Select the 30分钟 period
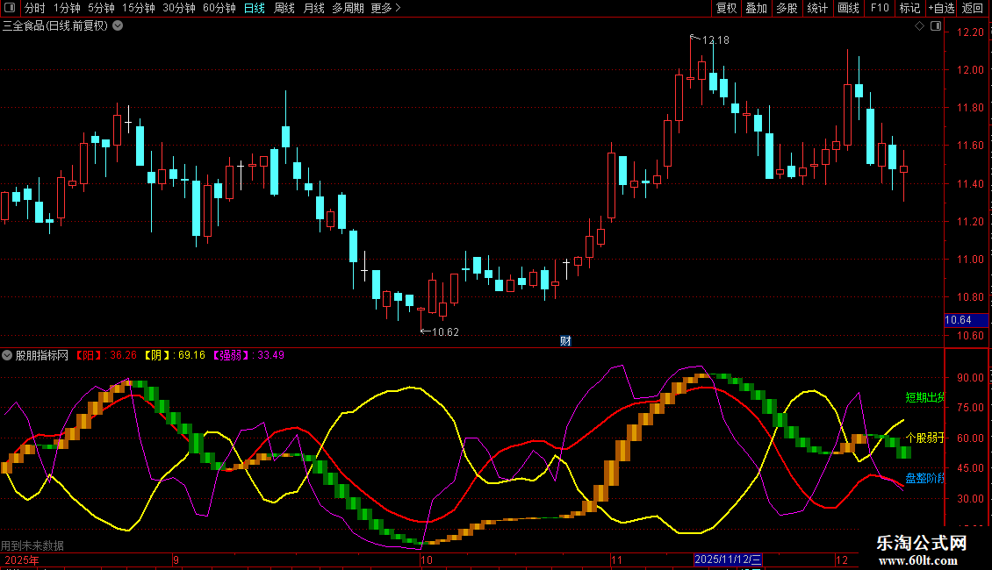This screenshot has height=570, width=992. [179, 8]
